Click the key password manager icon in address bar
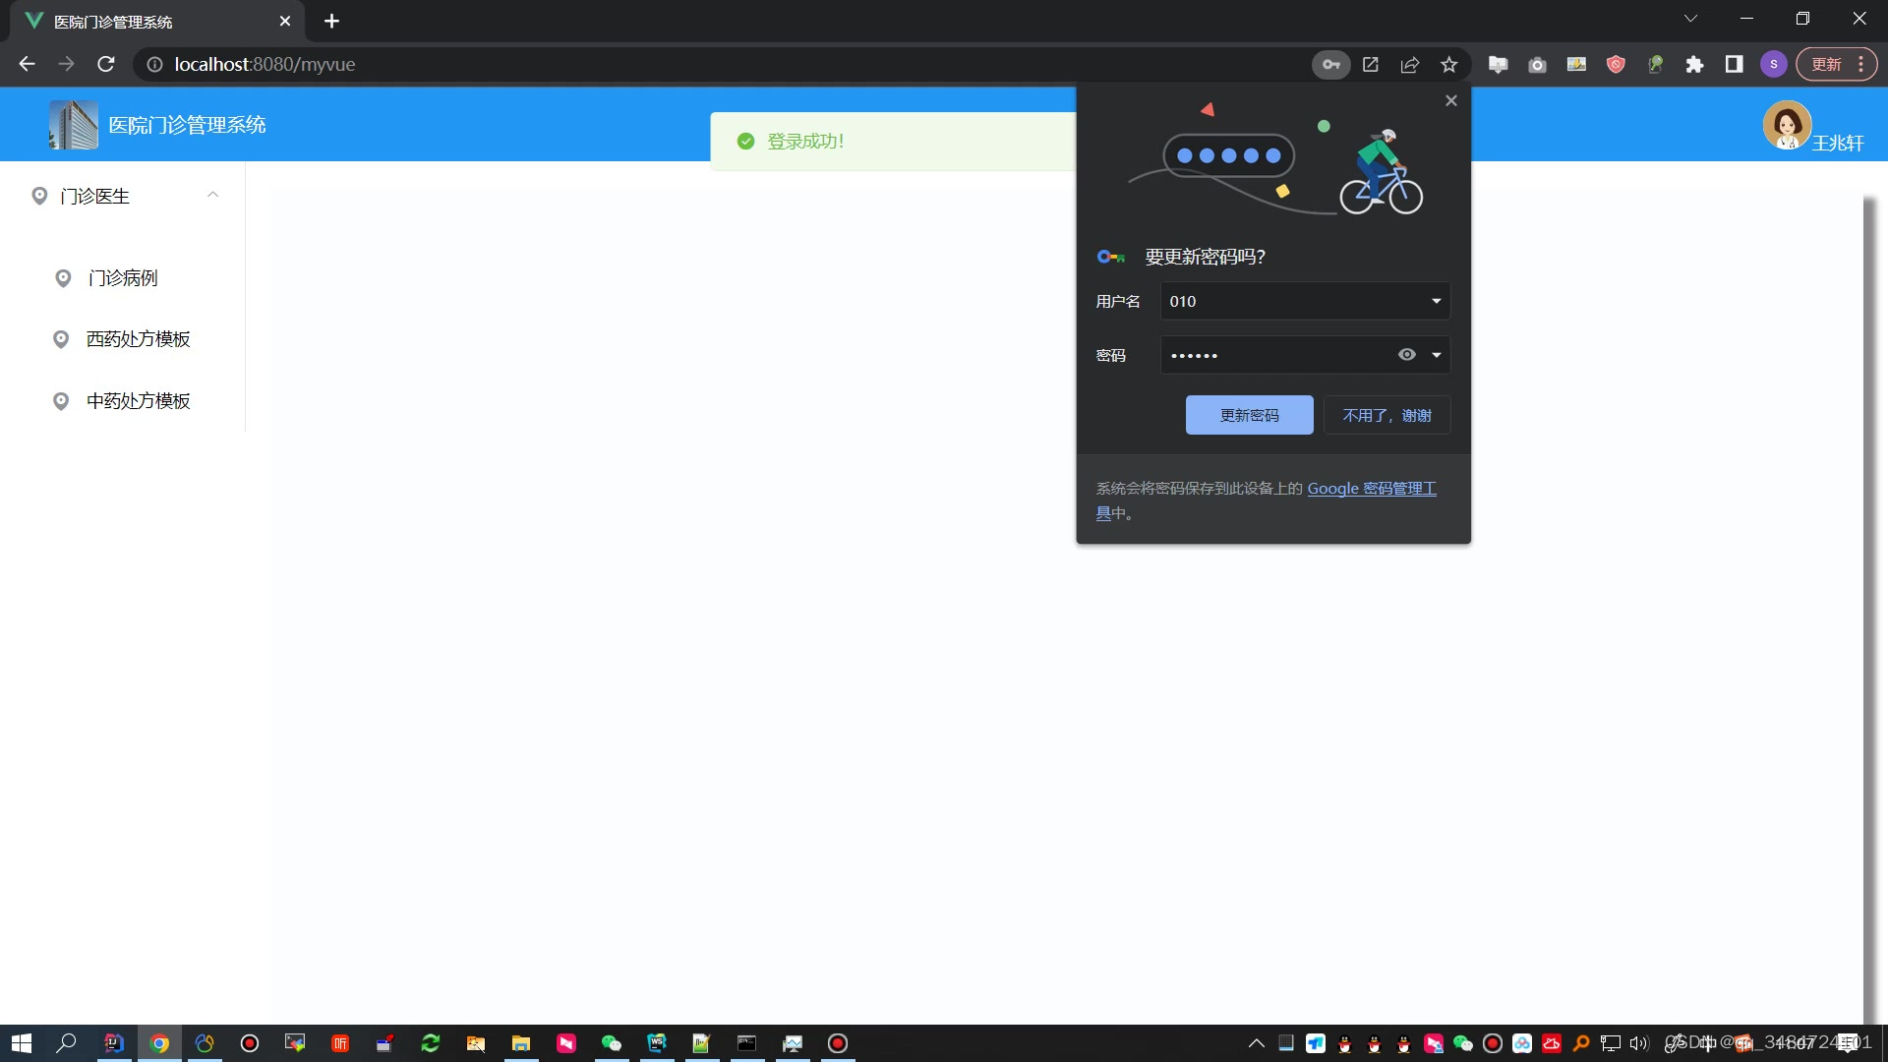This screenshot has width=1888, height=1062. 1330,65
